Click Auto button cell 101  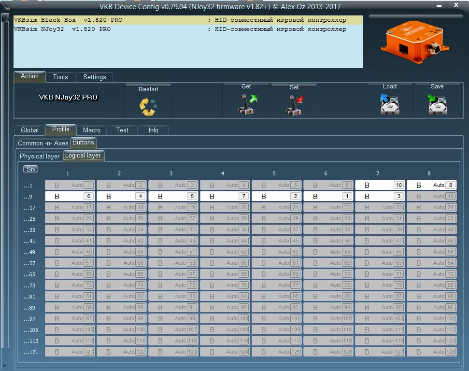point(277,318)
